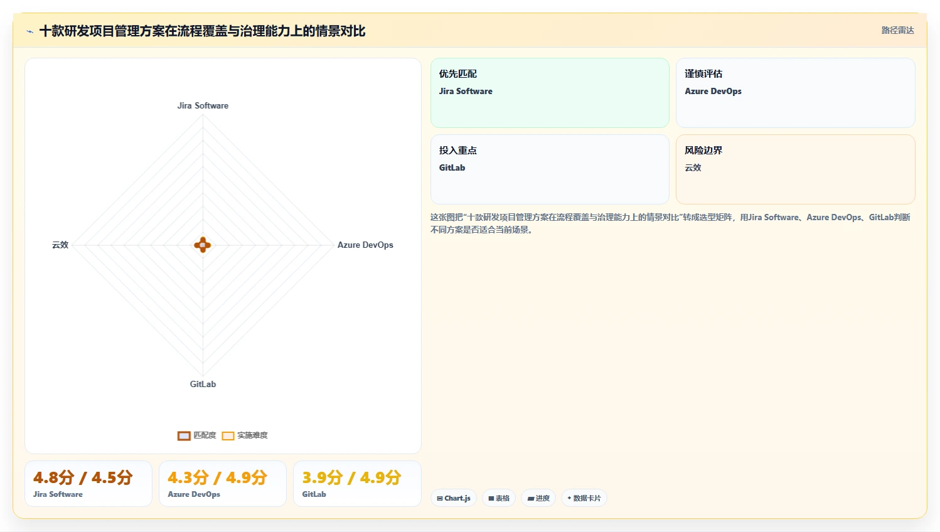Click the 路径雷达 label in the header
The image size is (940, 532).
coord(897,30)
